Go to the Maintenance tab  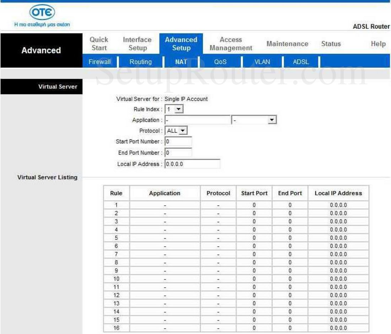287,44
